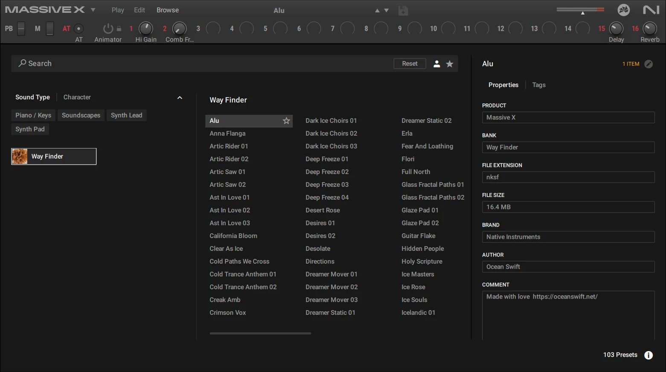Adjust the master volume slider

click(x=580, y=9)
